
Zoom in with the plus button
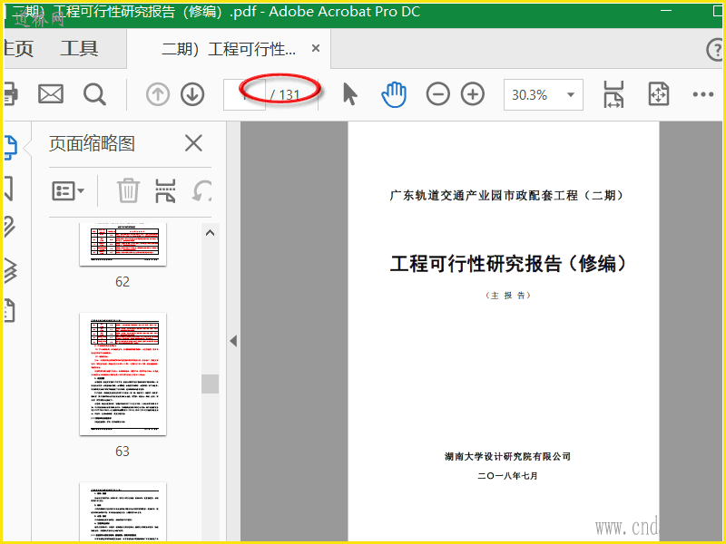(473, 94)
